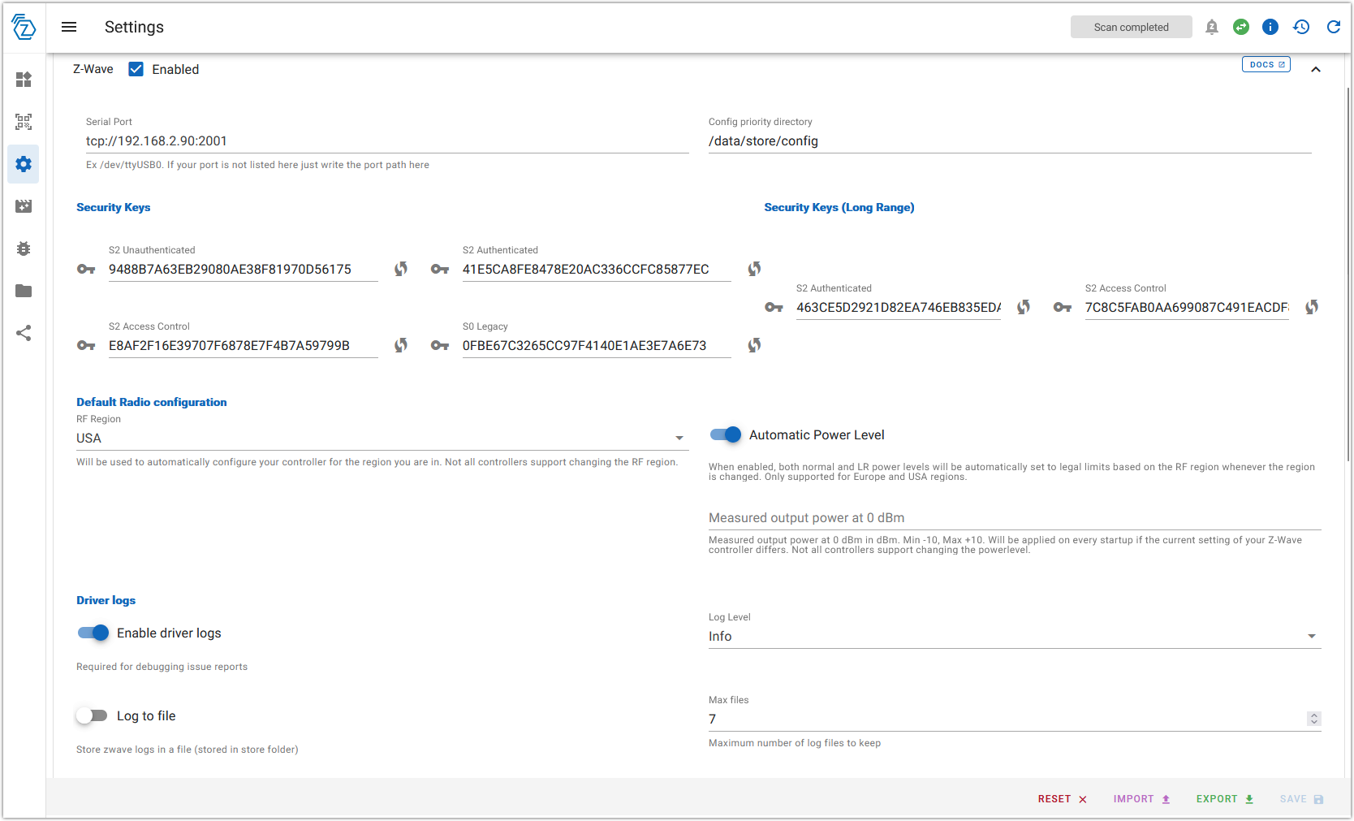
Task: Collapse the Z-Wave settings section
Action: pyautogui.click(x=1316, y=70)
